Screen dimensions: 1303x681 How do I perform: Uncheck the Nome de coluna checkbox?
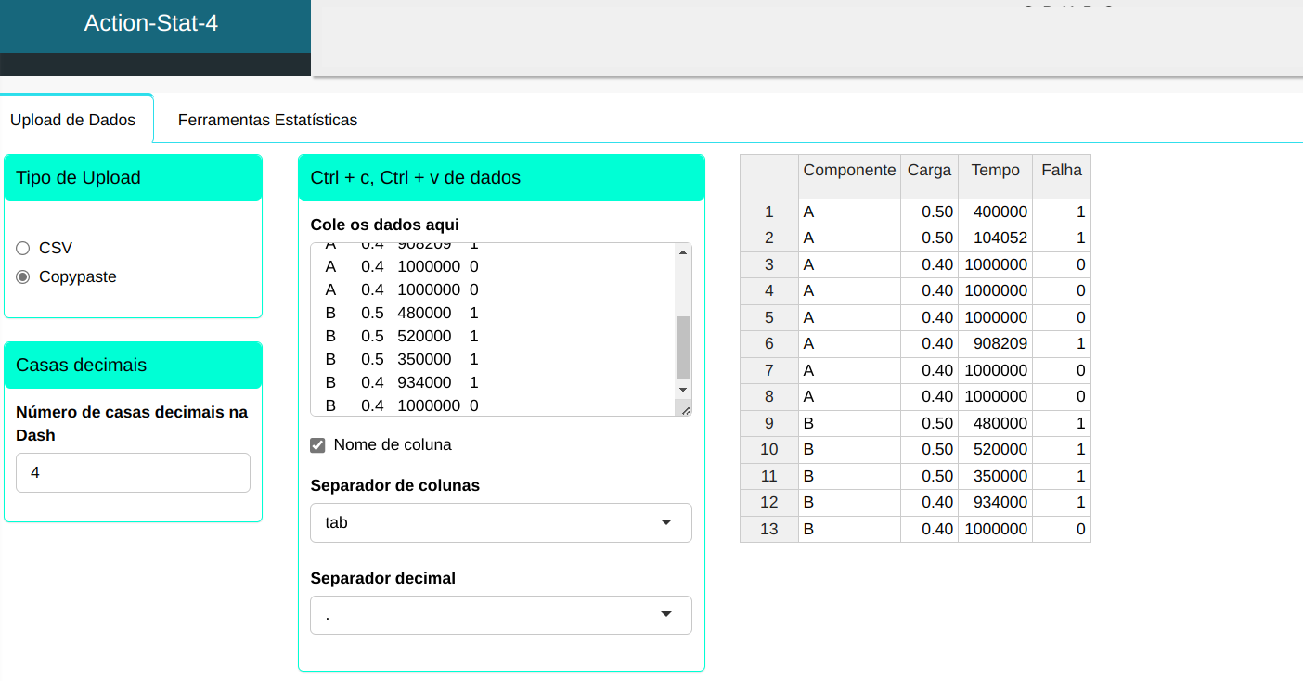317,445
